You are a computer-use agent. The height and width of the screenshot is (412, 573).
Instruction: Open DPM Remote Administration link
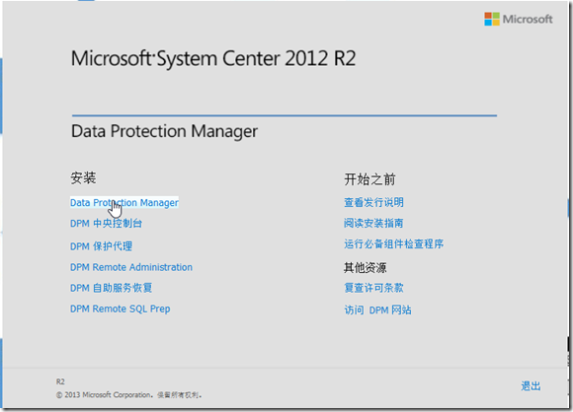[x=131, y=267]
